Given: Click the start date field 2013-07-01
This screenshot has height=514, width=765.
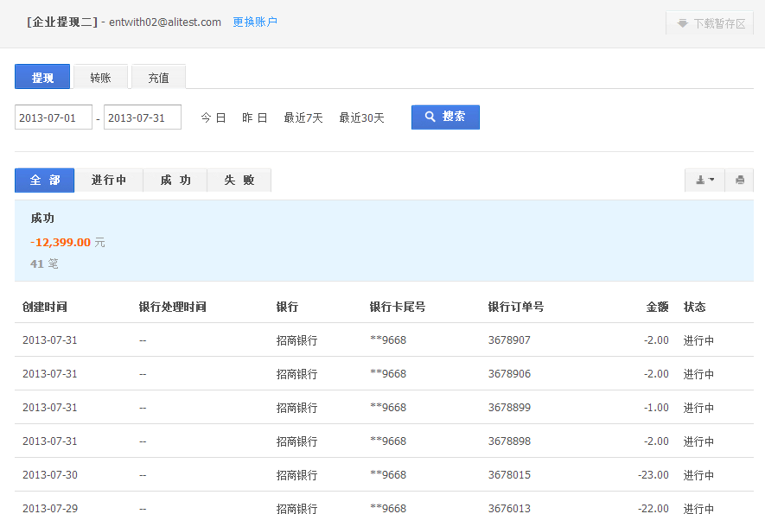Looking at the screenshot, I should coord(54,117).
